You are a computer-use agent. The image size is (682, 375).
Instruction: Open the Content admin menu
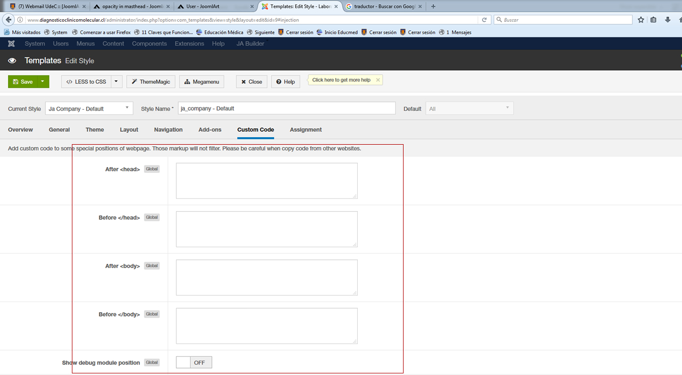click(113, 44)
